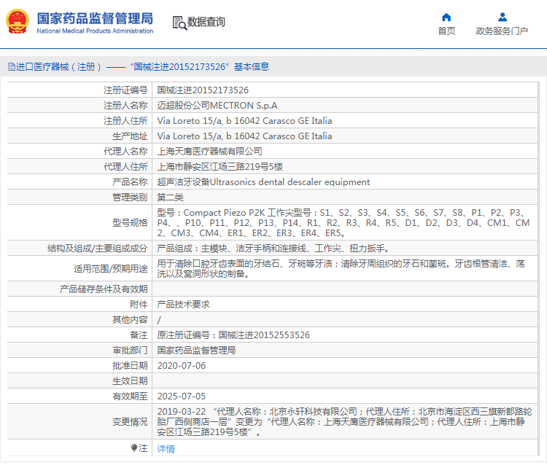Image resolution: width=547 pixels, height=465 pixels.
Task: Go to 首页 text link
Action: 446,31
